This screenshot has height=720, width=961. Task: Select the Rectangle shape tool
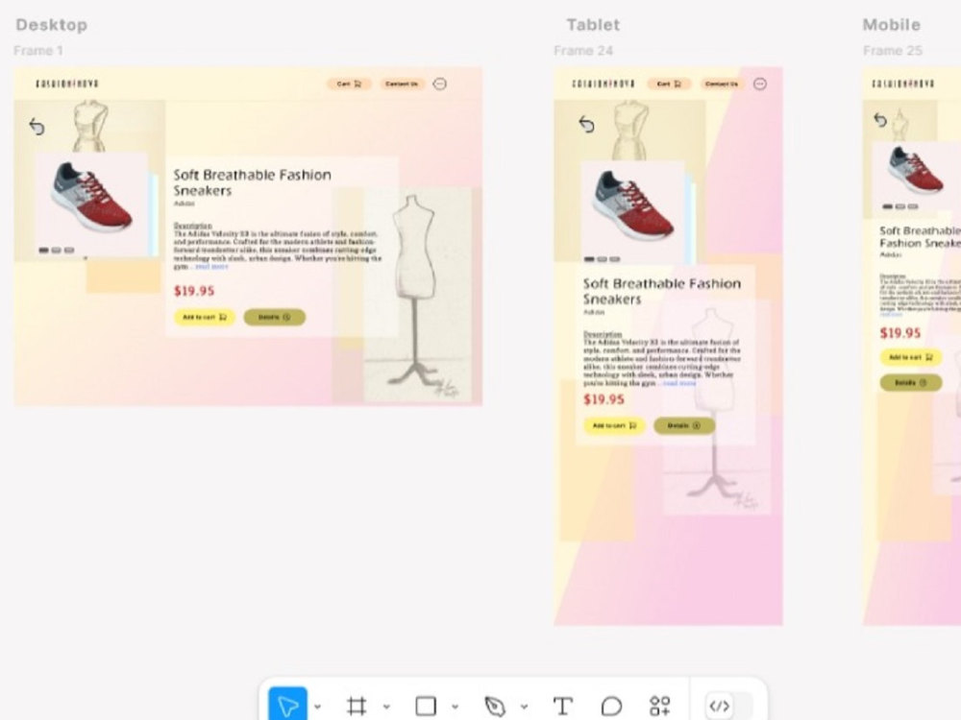click(426, 706)
